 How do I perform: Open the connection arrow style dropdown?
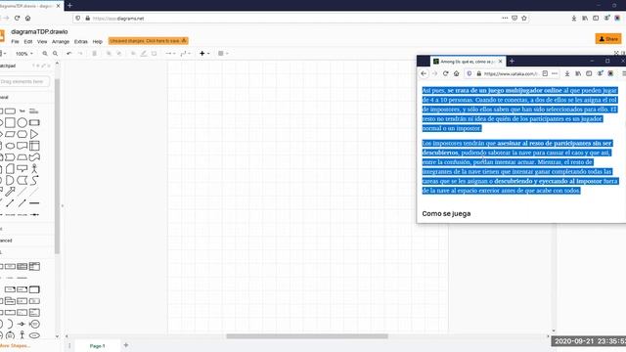coord(170,54)
